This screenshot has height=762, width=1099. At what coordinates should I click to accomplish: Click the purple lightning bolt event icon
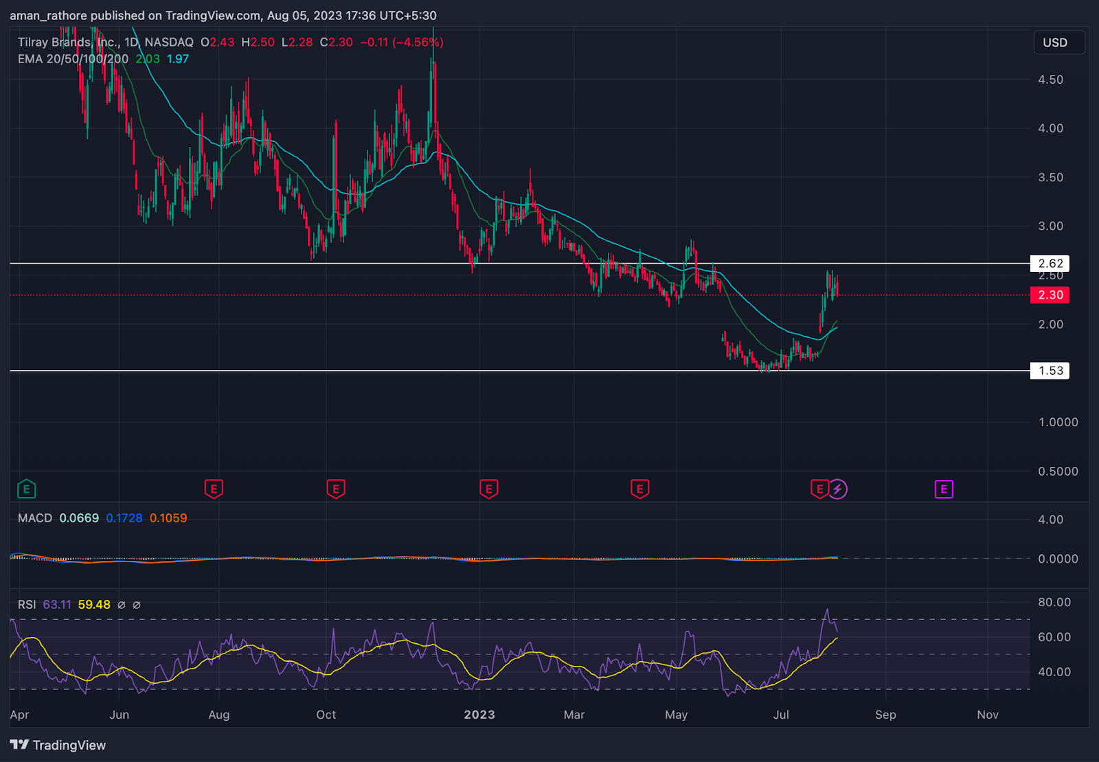[x=838, y=489]
